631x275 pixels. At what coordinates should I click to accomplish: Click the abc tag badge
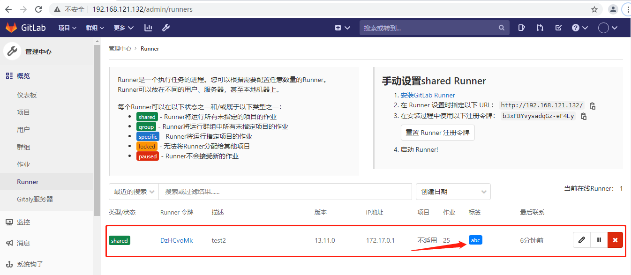click(x=475, y=240)
